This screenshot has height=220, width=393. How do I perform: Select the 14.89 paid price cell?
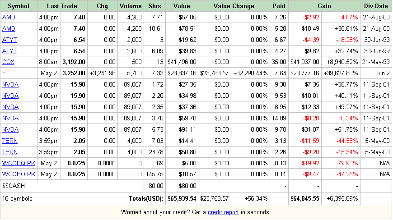pos(279,118)
